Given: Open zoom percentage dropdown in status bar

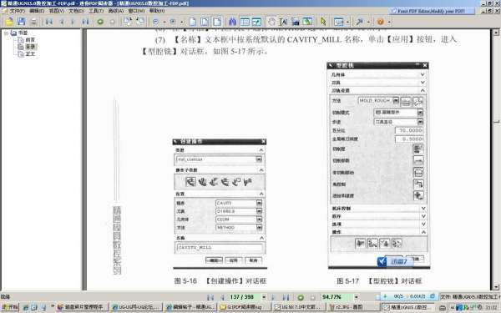Looking at the screenshot, I should click(x=357, y=297).
